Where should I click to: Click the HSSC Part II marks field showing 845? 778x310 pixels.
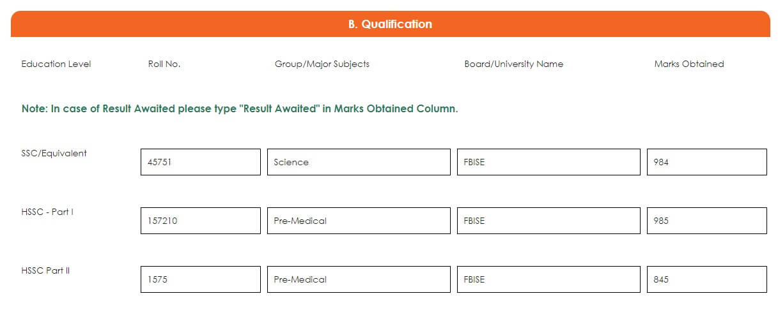click(706, 279)
